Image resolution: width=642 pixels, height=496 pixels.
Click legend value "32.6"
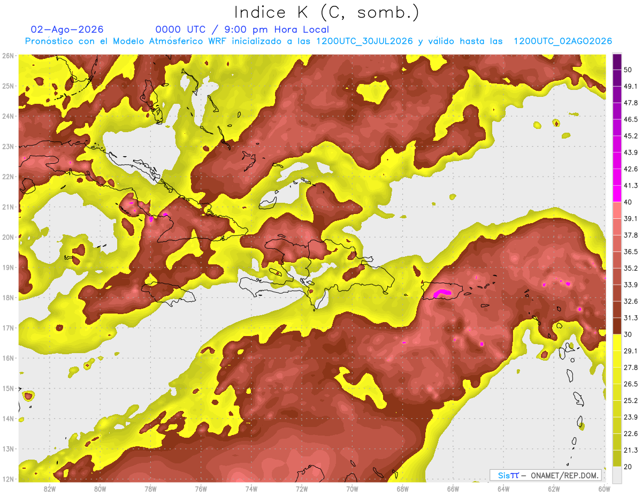tap(630, 301)
